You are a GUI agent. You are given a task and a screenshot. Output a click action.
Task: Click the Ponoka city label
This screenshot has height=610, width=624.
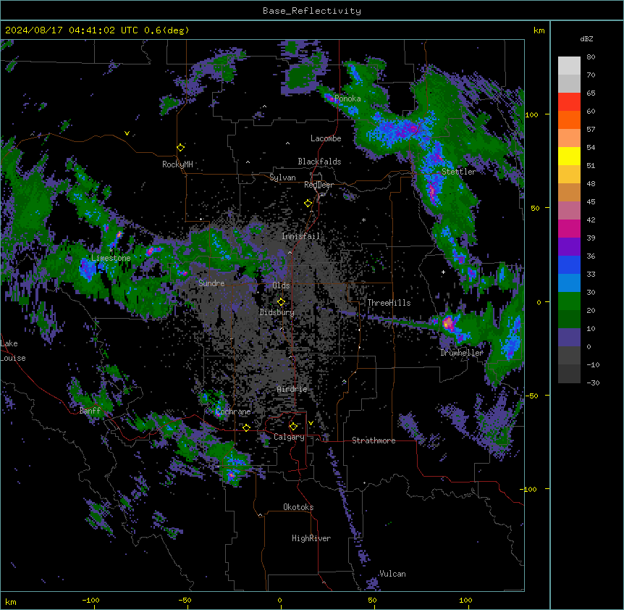click(347, 99)
